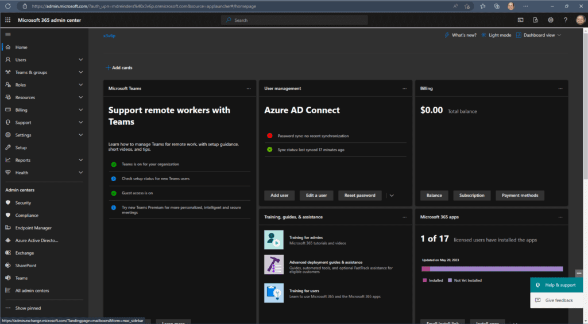The width and height of the screenshot is (588, 324).
Task: Click Give feedback
Action: [x=556, y=300]
